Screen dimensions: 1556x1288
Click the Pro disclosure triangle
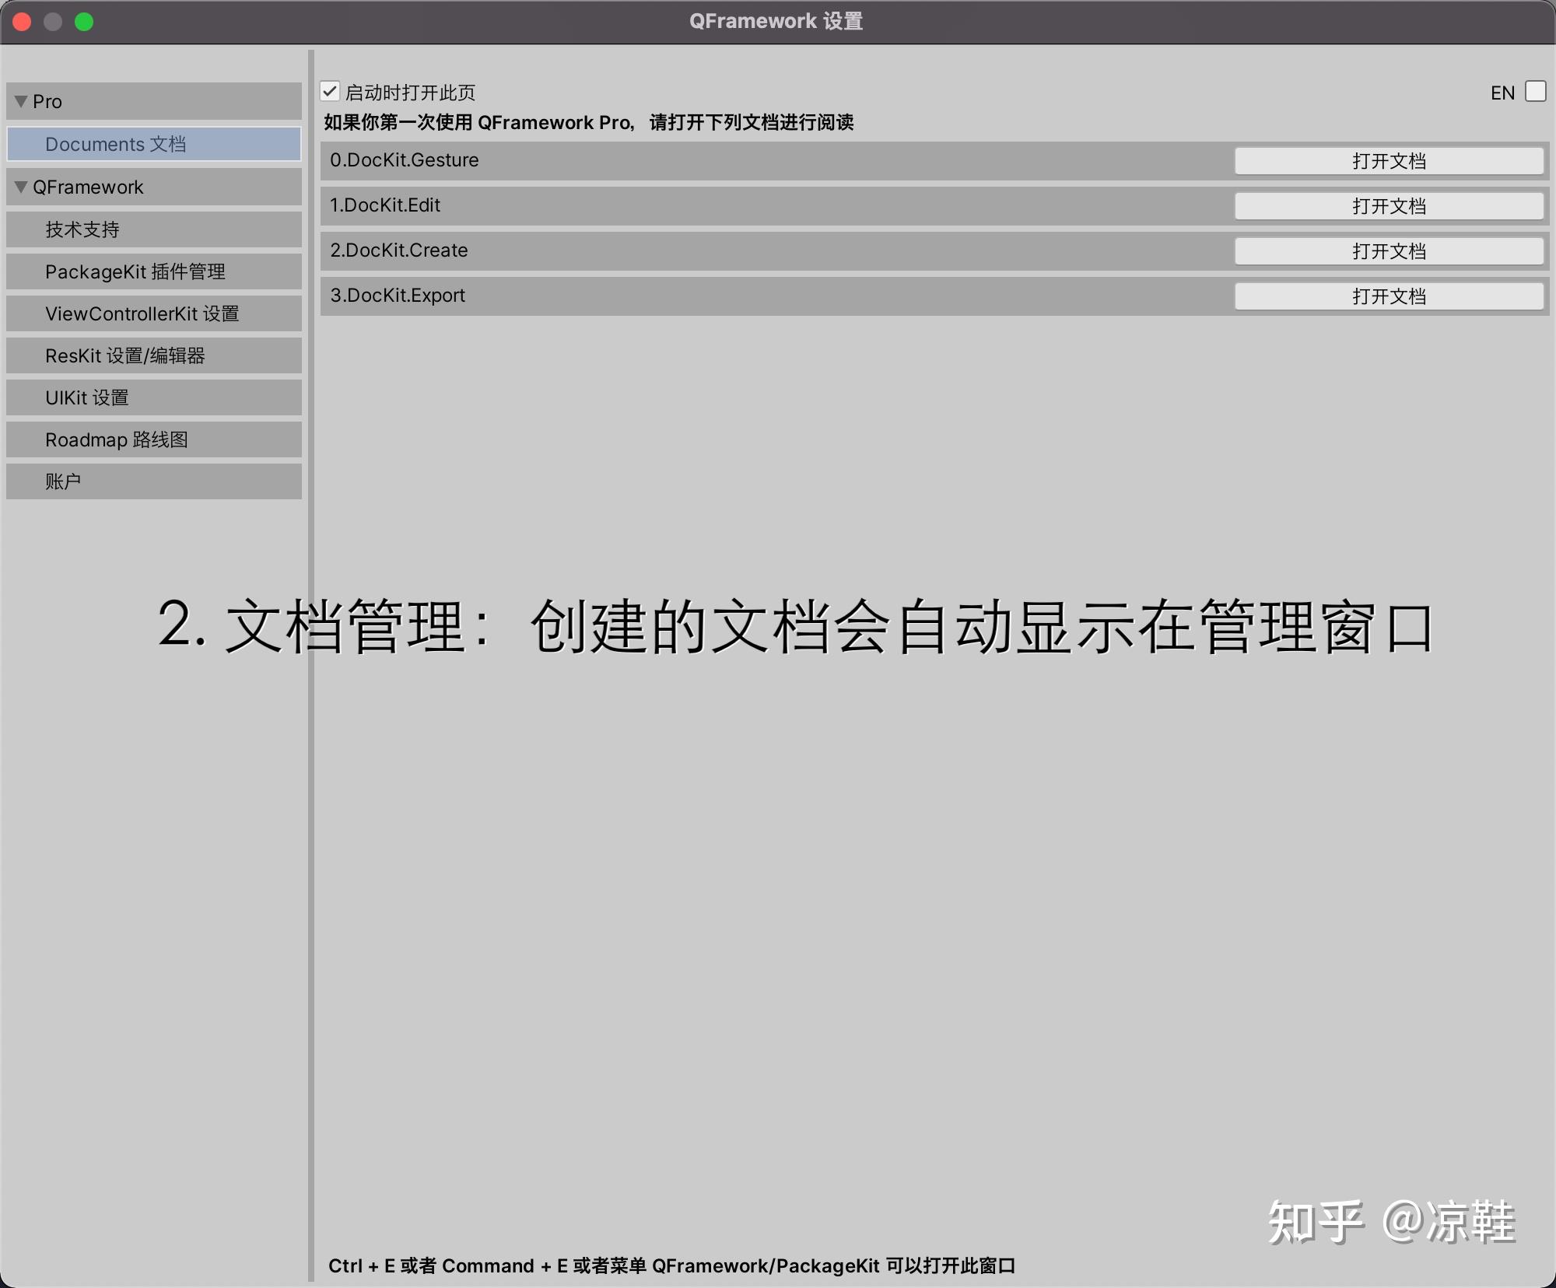[x=20, y=101]
